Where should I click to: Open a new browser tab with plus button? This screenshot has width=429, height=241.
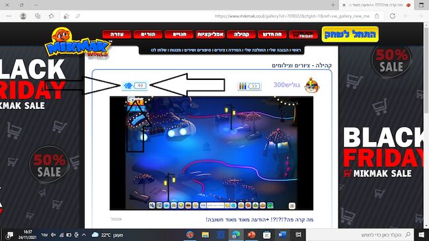tap(332, 5)
